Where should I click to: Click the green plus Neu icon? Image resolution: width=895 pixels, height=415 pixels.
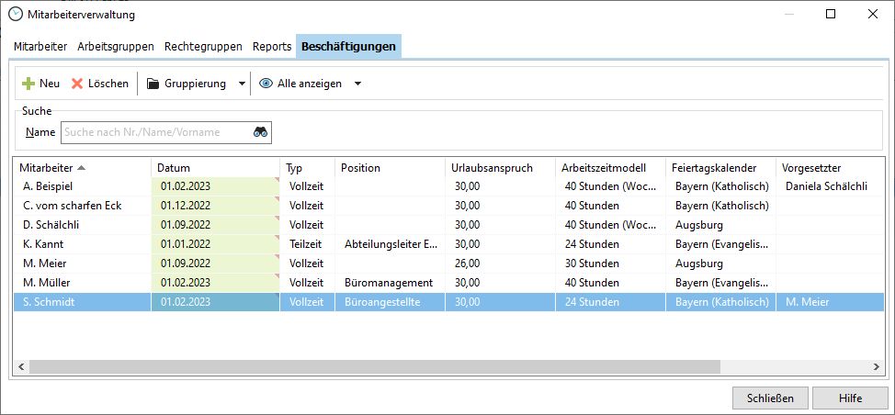tap(28, 84)
